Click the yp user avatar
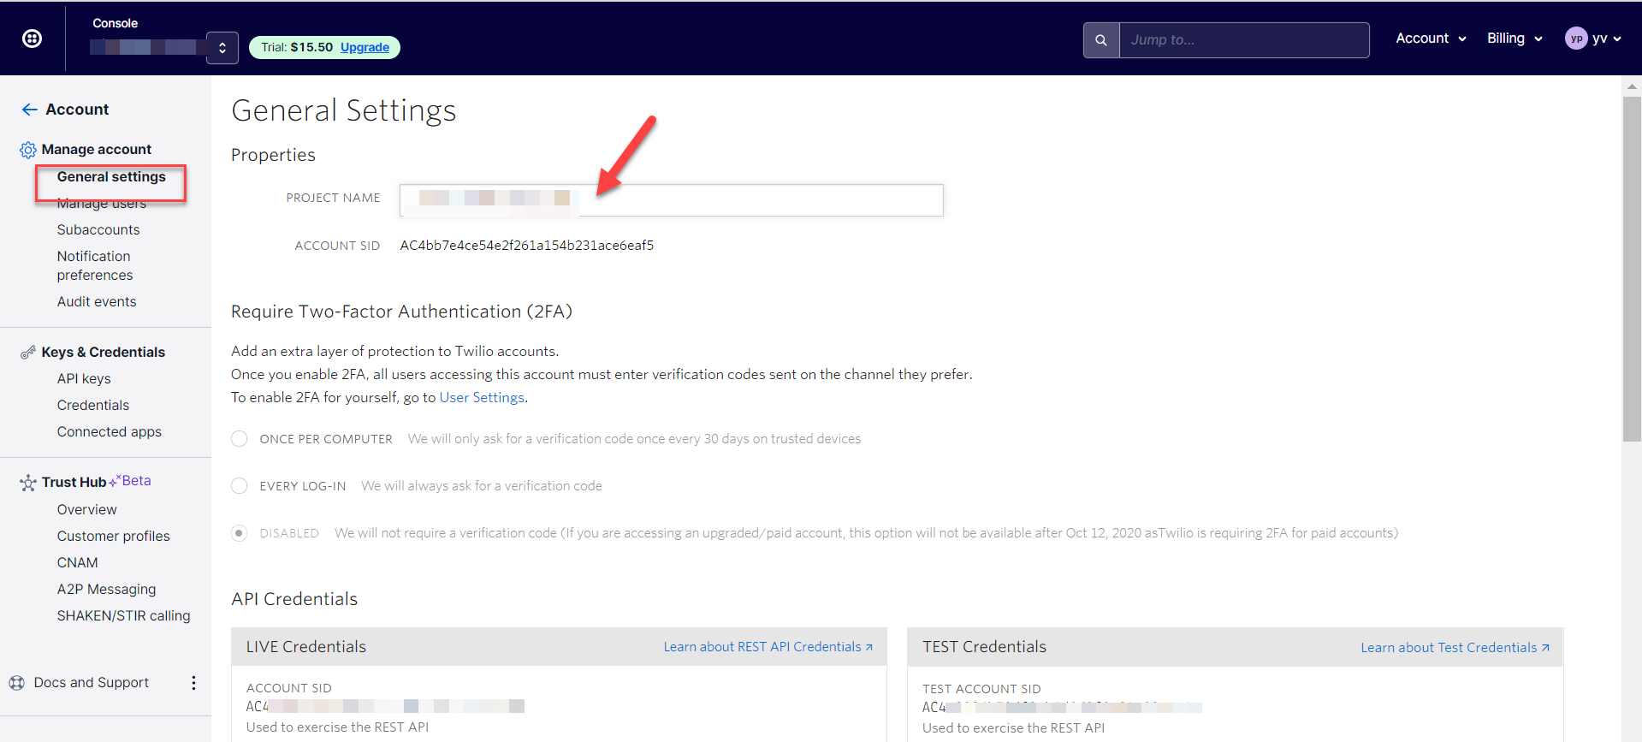This screenshot has height=742, width=1642. (x=1576, y=39)
